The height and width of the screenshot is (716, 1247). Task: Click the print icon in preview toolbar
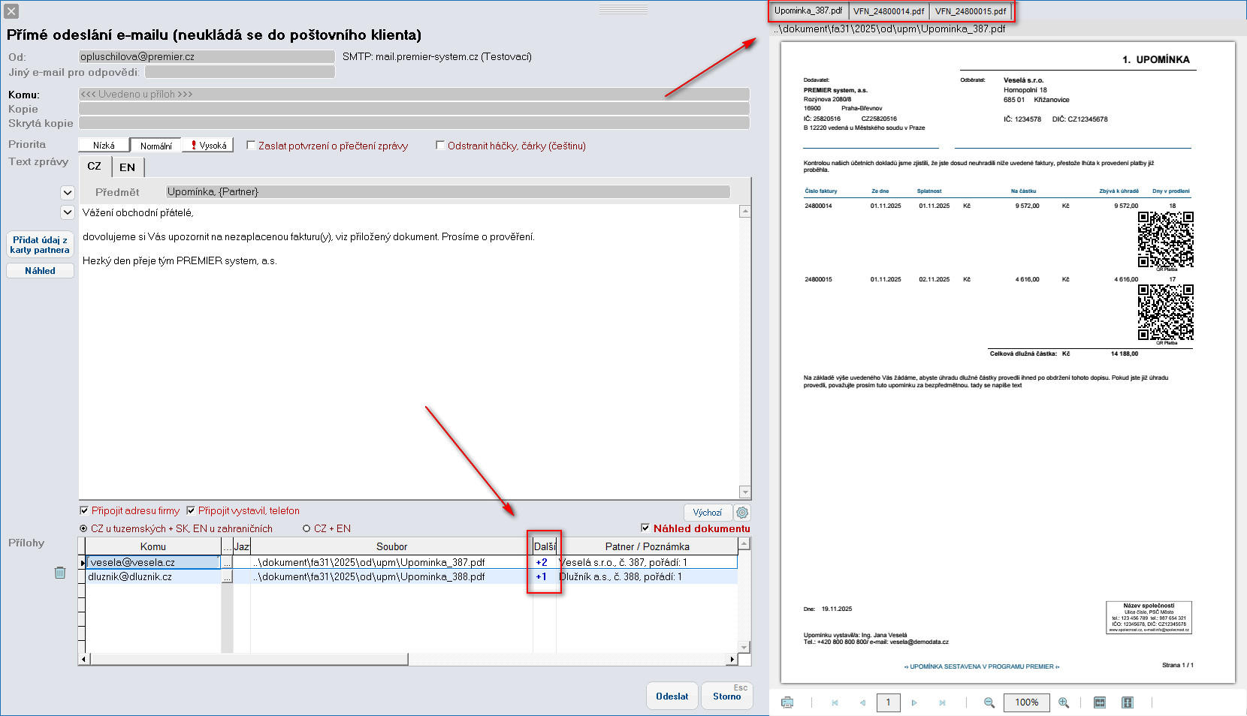tap(787, 702)
